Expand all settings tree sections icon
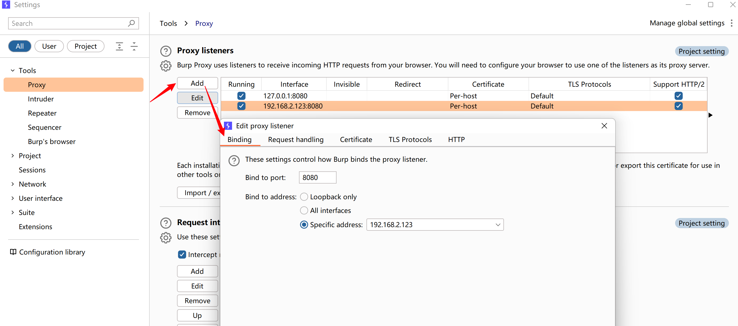 119,46
